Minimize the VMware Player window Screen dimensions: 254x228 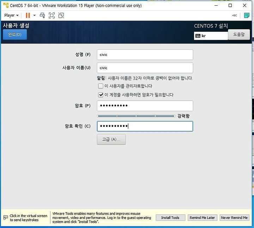[216, 5]
